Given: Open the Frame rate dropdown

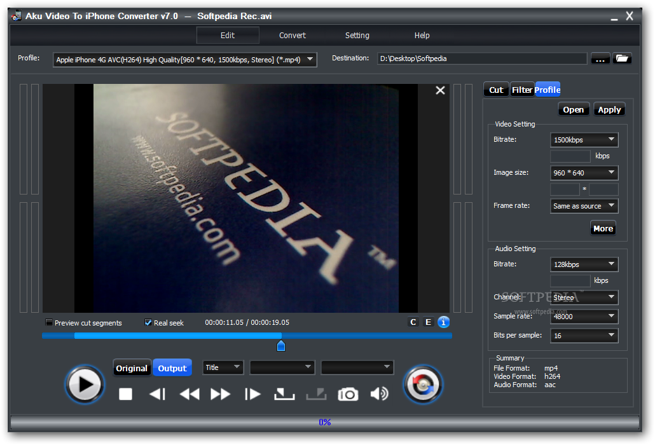Looking at the screenshot, I should [x=584, y=206].
